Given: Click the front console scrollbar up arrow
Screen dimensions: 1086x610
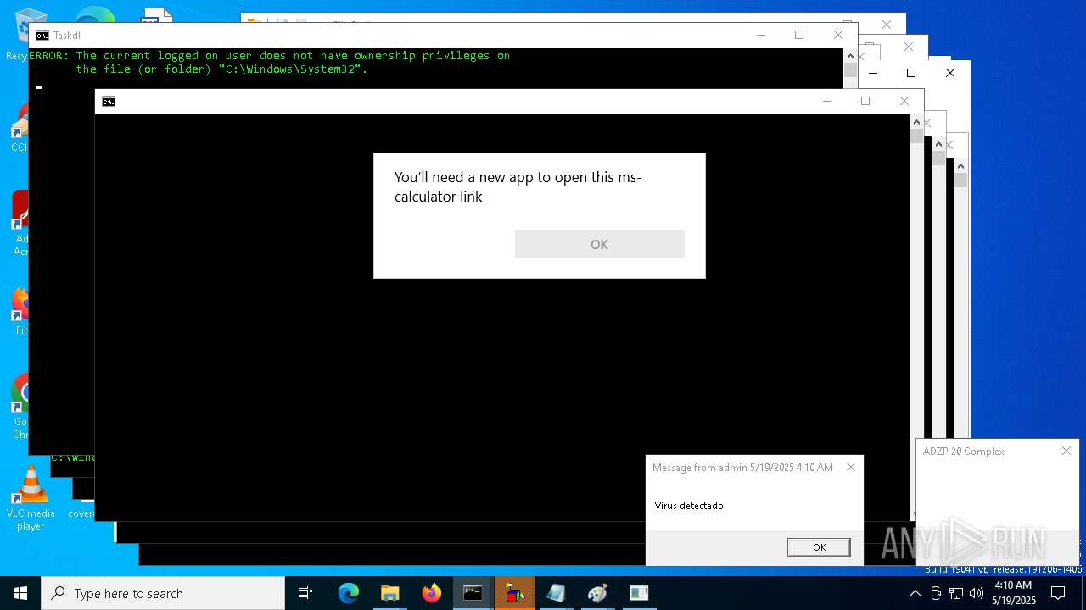Looking at the screenshot, I should (x=916, y=122).
